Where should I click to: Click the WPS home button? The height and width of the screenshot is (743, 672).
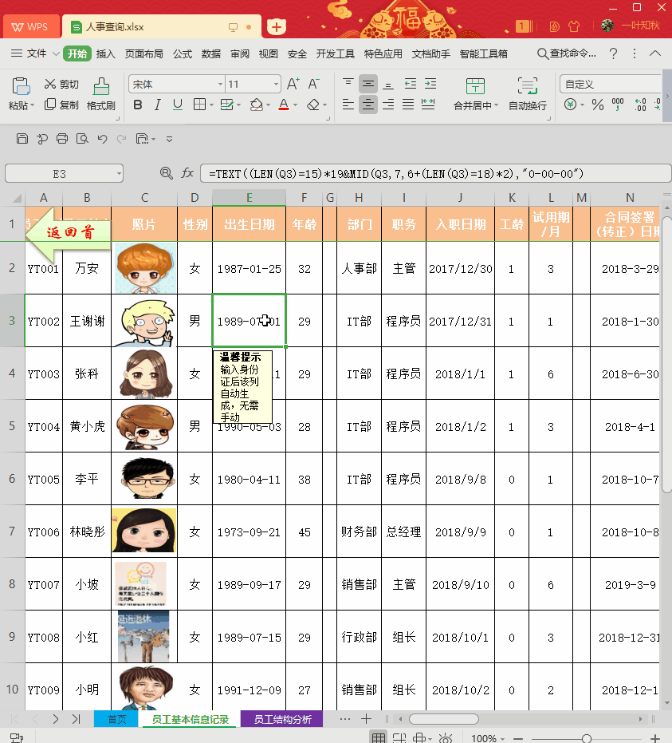pyautogui.click(x=30, y=27)
